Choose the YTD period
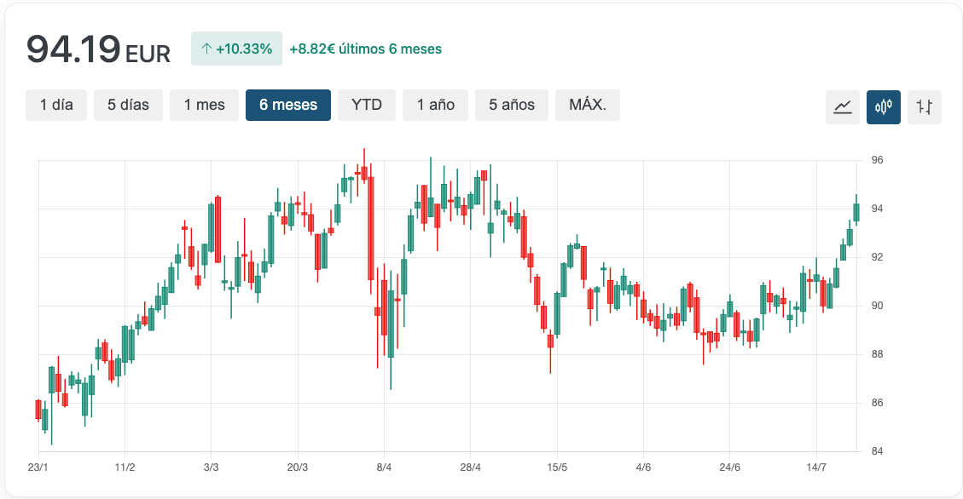The width and height of the screenshot is (963, 499). pos(367,105)
